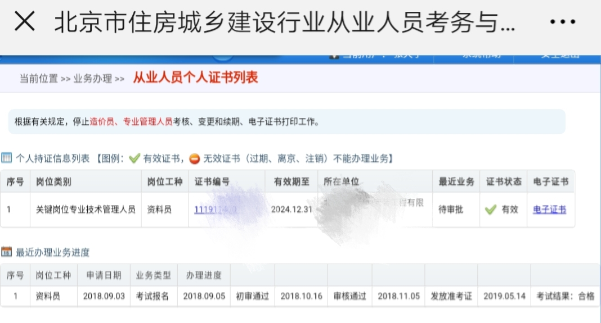Click the 考试结果：合格 cell in progress table
This screenshot has width=601, height=323.
pyautogui.click(x=564, y=296)
